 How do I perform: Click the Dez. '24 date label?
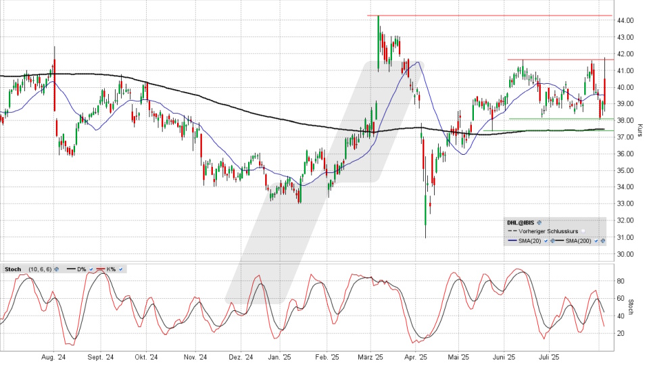pyautogui.click(x=241, y=357)
